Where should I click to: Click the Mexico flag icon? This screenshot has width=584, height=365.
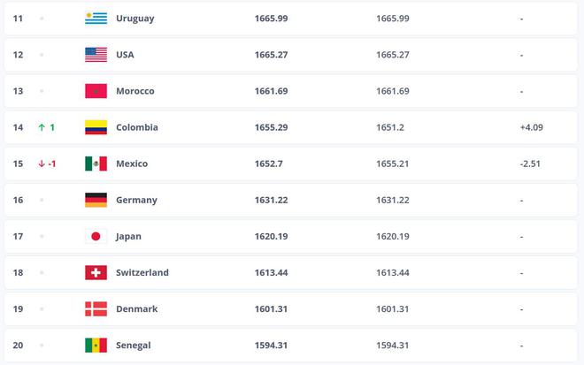tap(96, 163)
